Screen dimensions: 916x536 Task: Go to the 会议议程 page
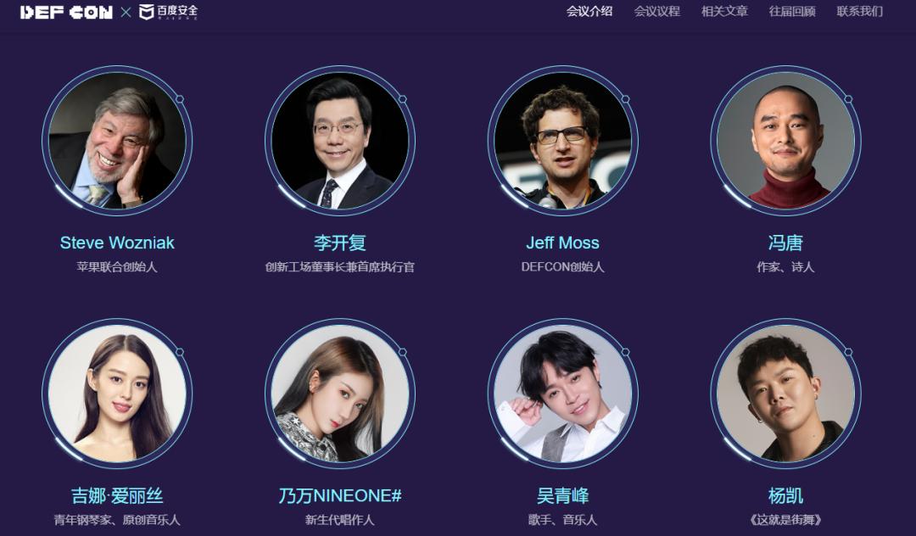pos(656,11)
